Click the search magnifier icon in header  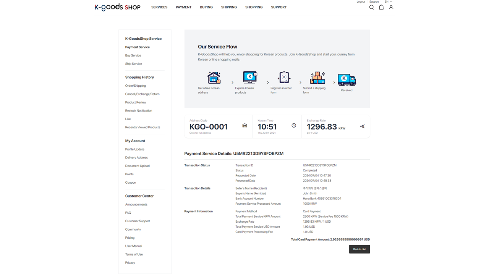tap(371, 7)
